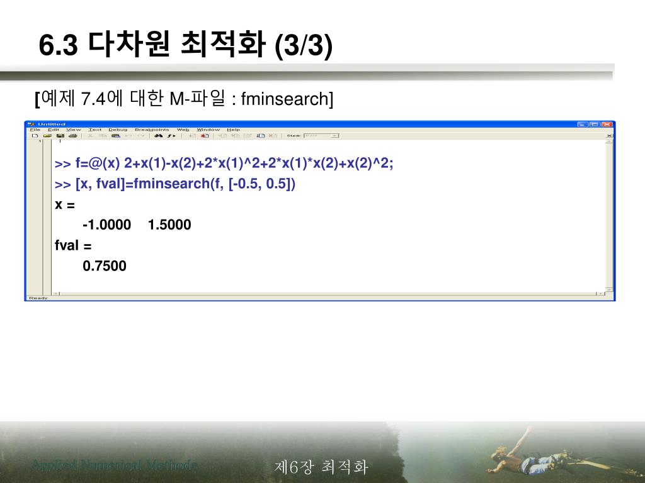Screen dimensions: 645x483
Task: Click the vertical scrollbar up arrow
Action: [609, 142]
